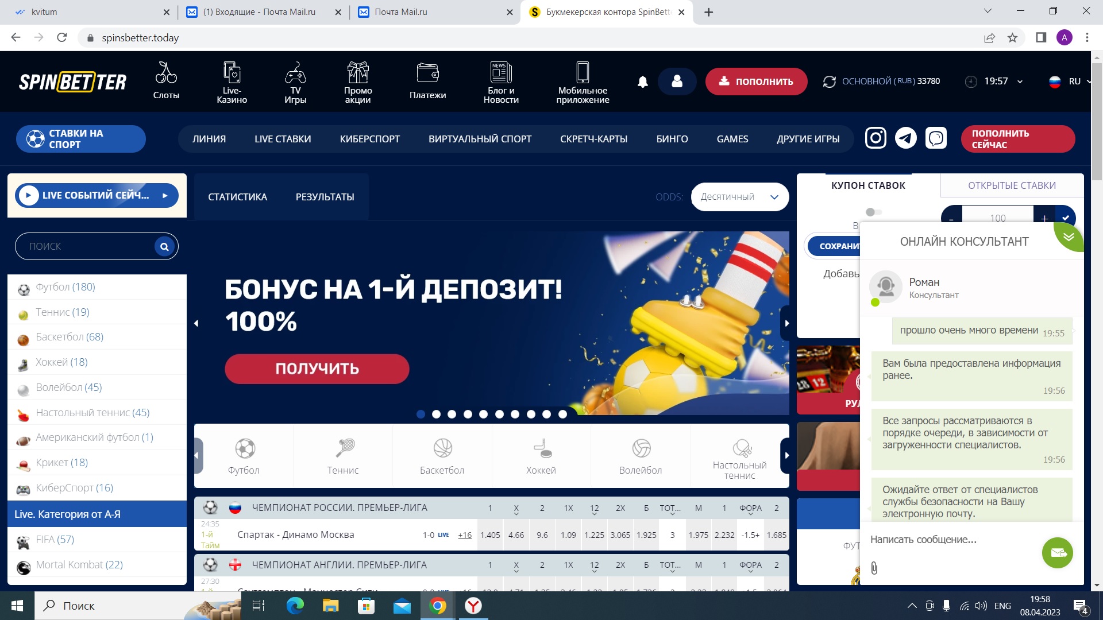Screen dimensions: 1103x620
Task: Open the Десятичный odds format dropdown
Action: pos(739,197)
